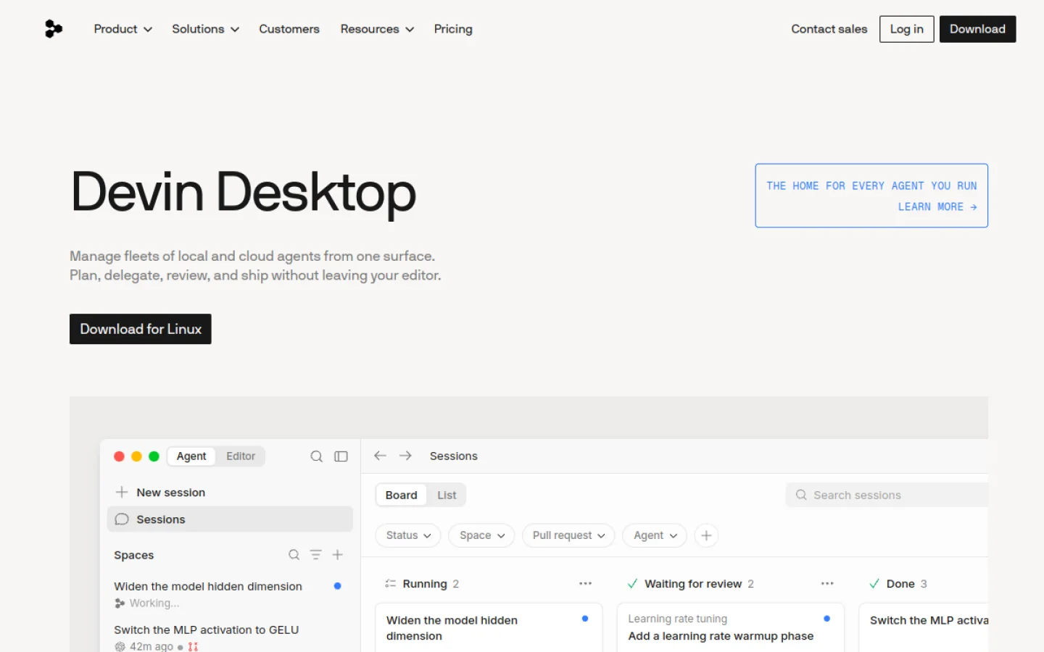Click the Download button in the header

coord(978,29)
